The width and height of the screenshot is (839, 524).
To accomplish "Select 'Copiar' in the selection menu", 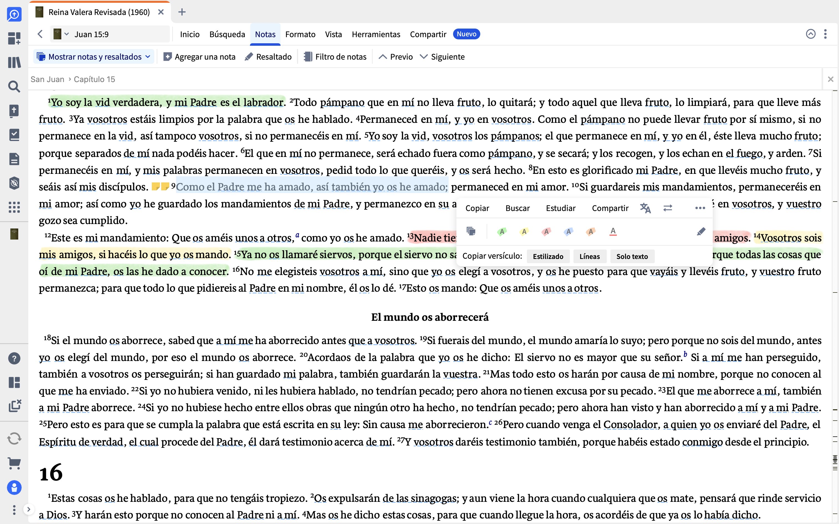I will pyautogui.click(x=477, y=208).
